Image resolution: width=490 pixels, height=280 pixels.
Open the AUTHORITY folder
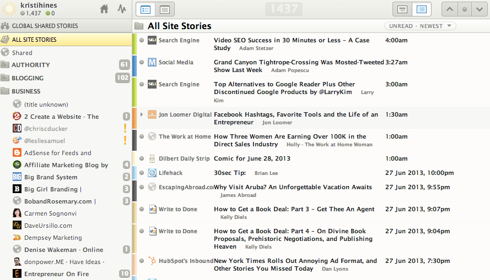tap(31, 65)
